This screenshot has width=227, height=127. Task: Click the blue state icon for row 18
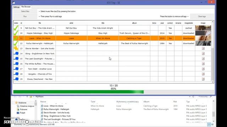16,74
